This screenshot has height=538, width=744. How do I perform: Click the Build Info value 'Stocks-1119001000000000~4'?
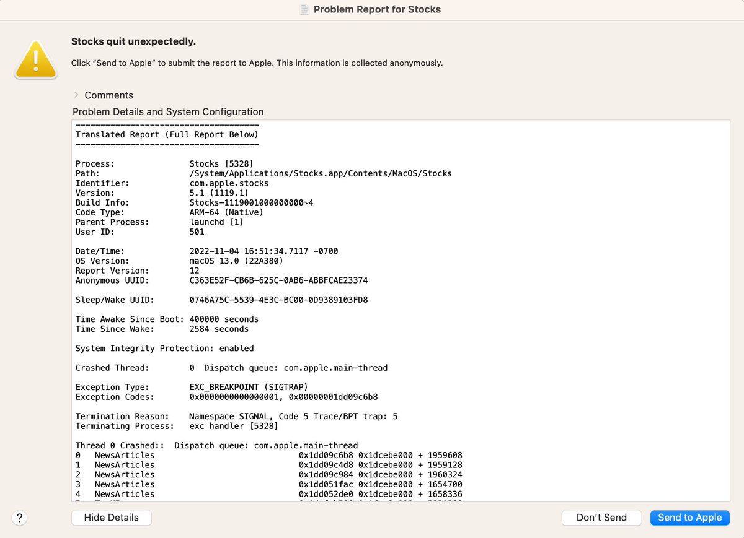(251, 202)
